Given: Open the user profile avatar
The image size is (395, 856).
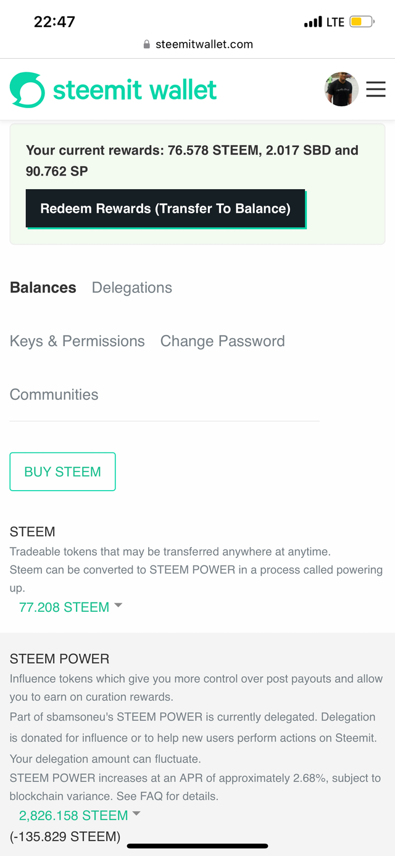Looking at the screenshot, I should pos(341,90).
